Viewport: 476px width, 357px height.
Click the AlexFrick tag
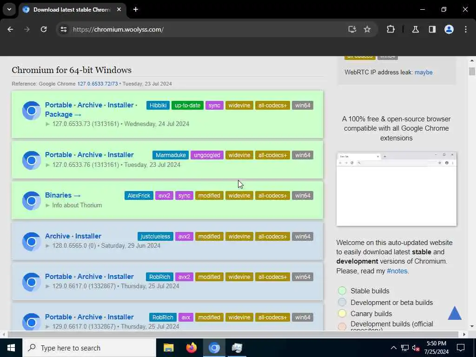coord(139,196)
